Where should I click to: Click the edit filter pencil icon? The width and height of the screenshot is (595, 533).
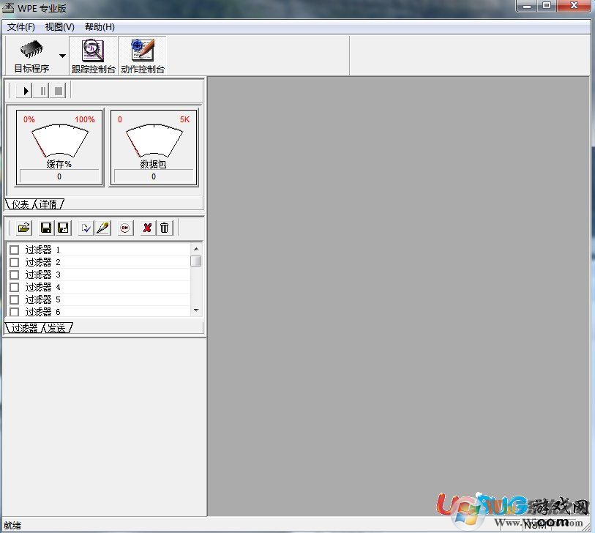coord(103,228)
